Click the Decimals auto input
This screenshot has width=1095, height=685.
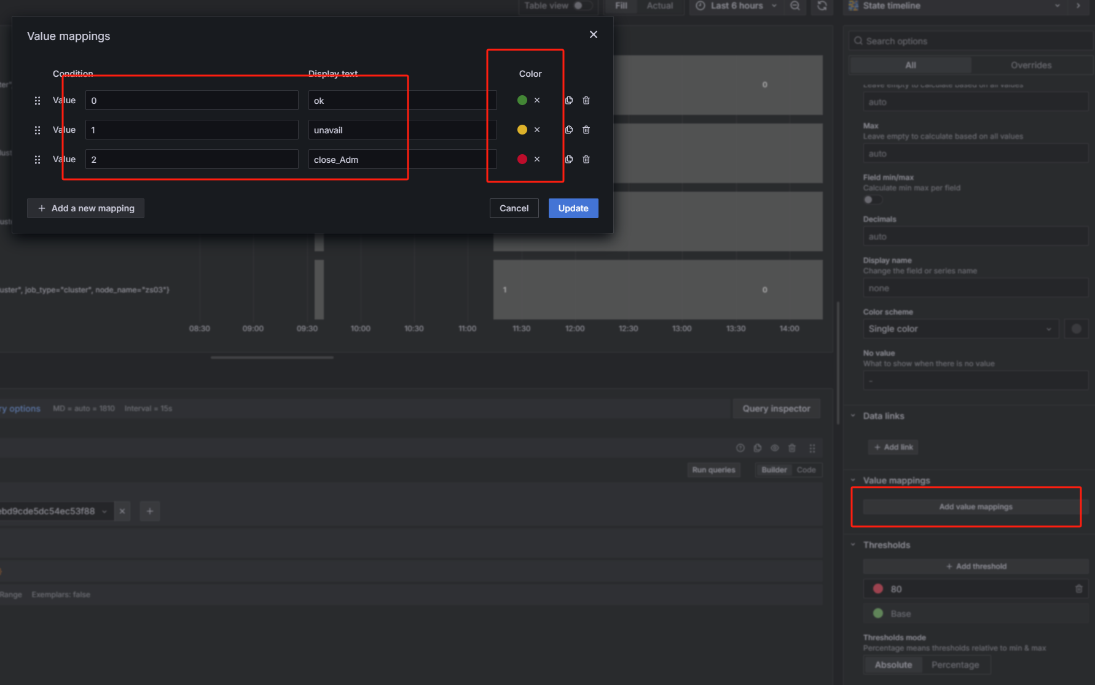[976, 237]
